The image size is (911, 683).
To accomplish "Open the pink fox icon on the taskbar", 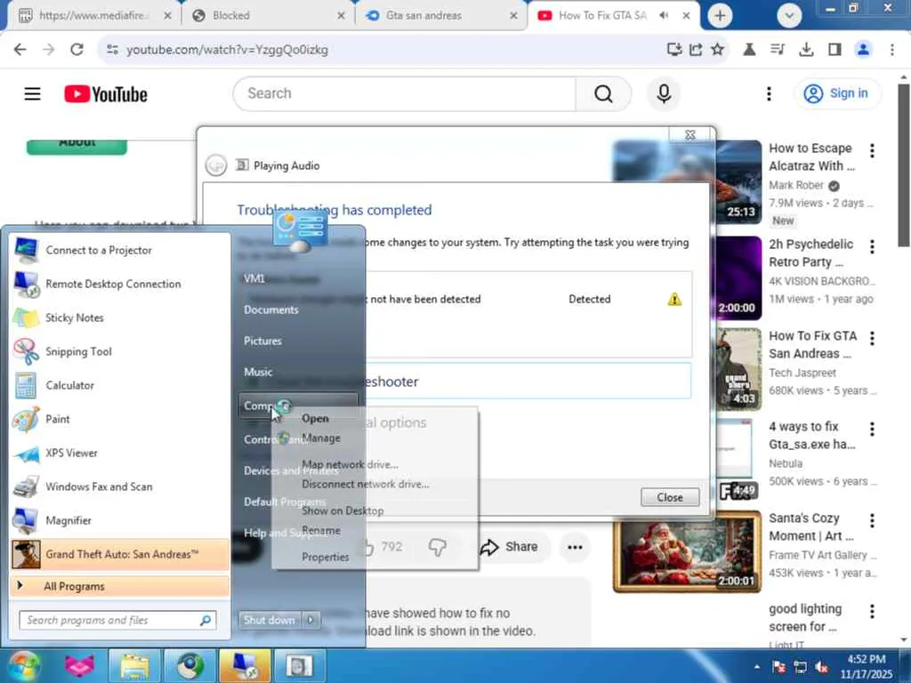I will [79, 665].
